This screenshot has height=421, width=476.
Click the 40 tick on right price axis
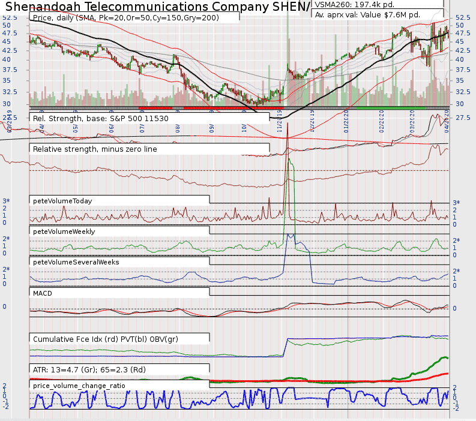pos(460,59)
